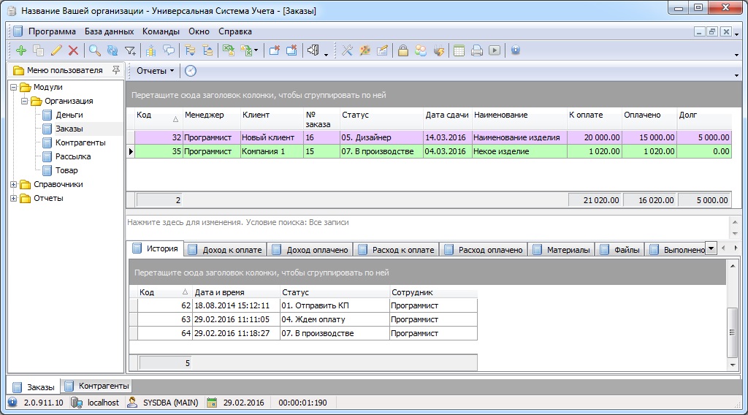Click the clock icon next to Отчеты
Screen dimensions: 748x415
(x=191, y=71)
